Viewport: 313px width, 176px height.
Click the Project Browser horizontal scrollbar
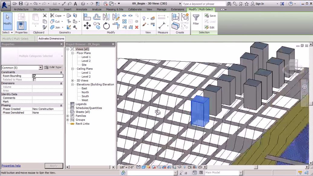(90, 167)
